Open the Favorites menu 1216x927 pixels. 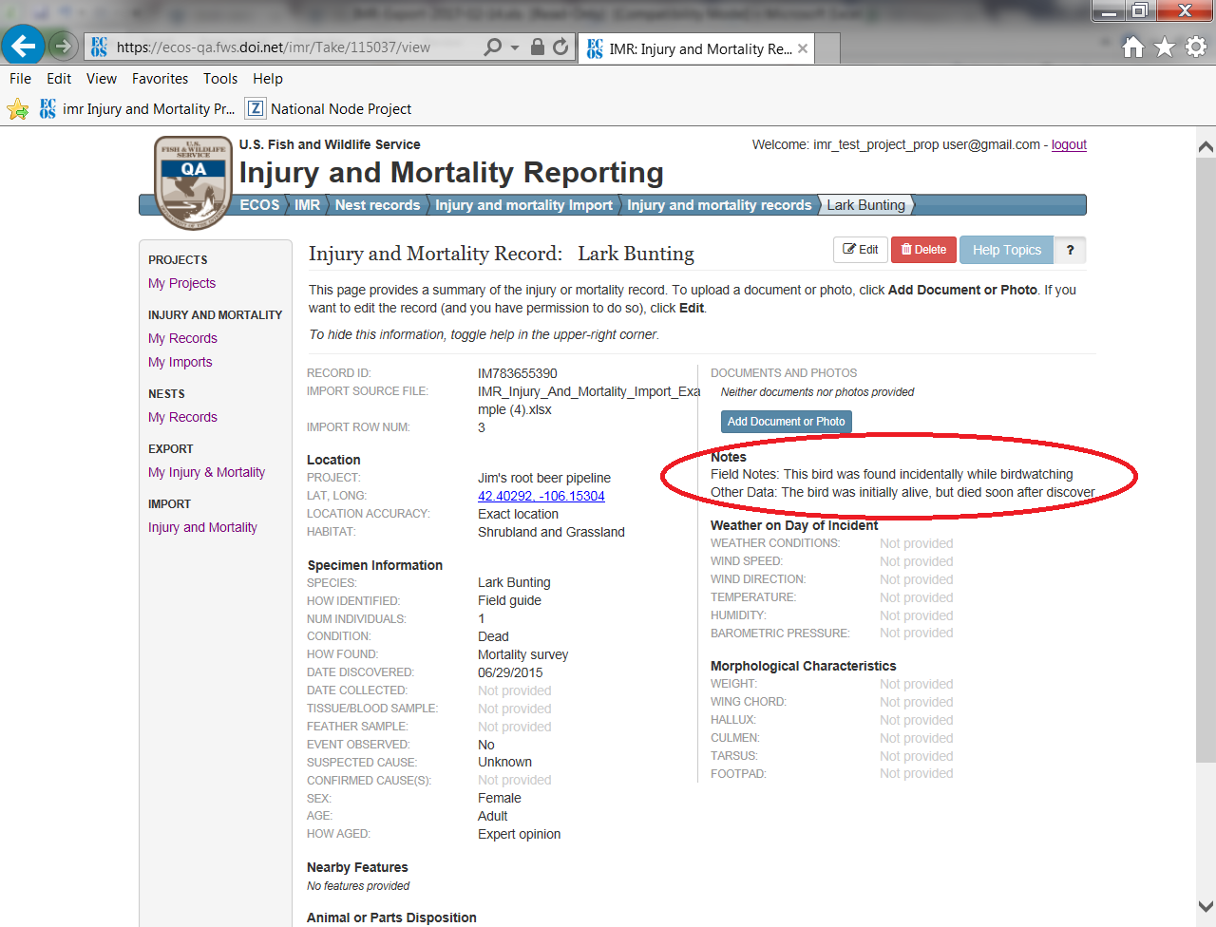tap(160, 79)
